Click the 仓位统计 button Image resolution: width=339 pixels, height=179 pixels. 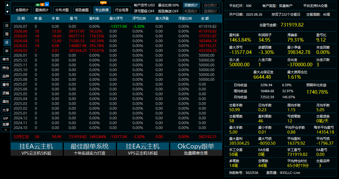(210, 5)
